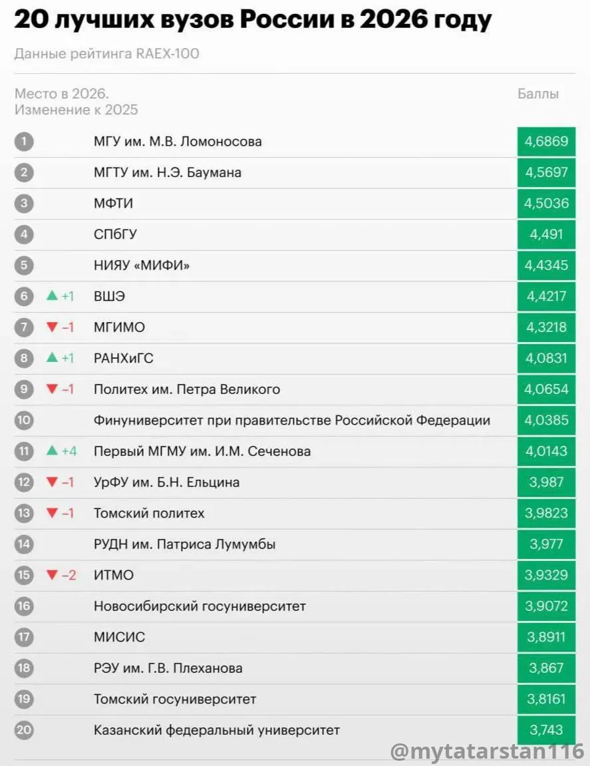Select 'МГУ им. М.В. Ломоносова' name
Image resolution: width=590 pixels, height=766 pixels.
pyautogui.click(x=178, y=142)
